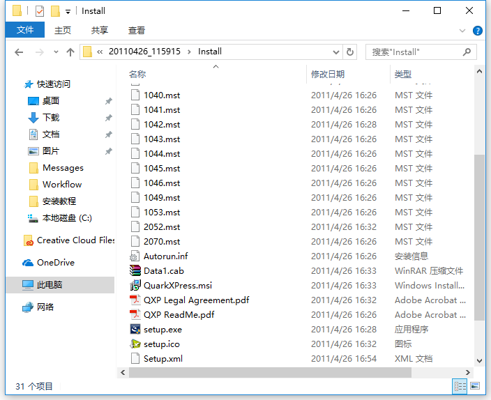Open 下载 folder in quick access
This screenshot has width=491, height=400.
[51, 118]
